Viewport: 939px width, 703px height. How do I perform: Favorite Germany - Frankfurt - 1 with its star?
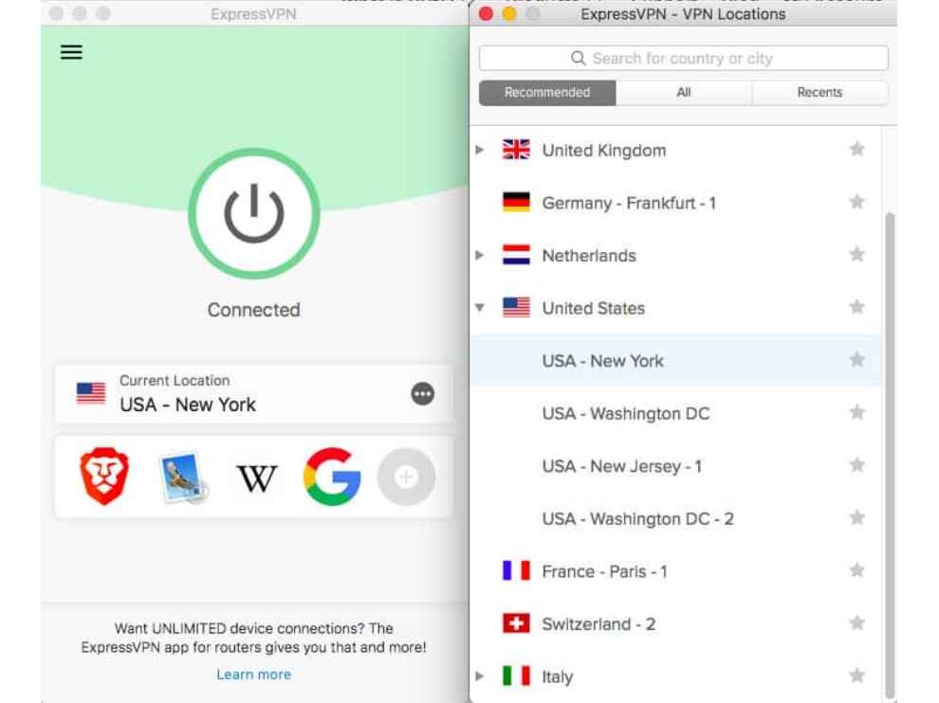point(857,202)
